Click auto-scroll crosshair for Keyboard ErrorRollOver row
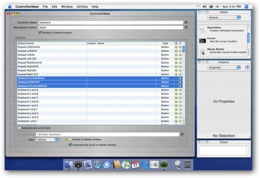The image size is (260, 178). coord(180,78)
